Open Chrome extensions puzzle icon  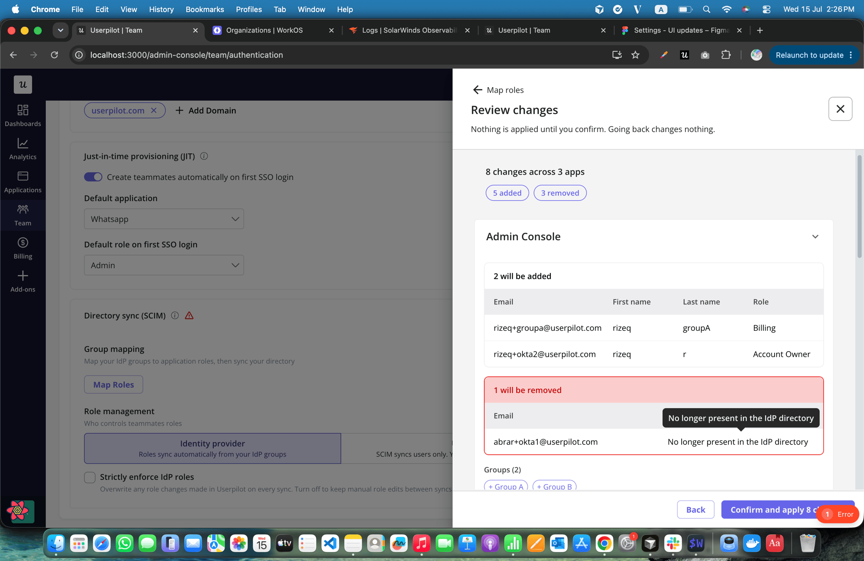click(726, 55)
